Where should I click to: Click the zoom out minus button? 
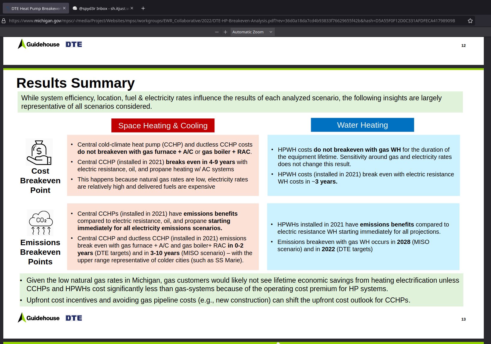click(x=217, y=32)
